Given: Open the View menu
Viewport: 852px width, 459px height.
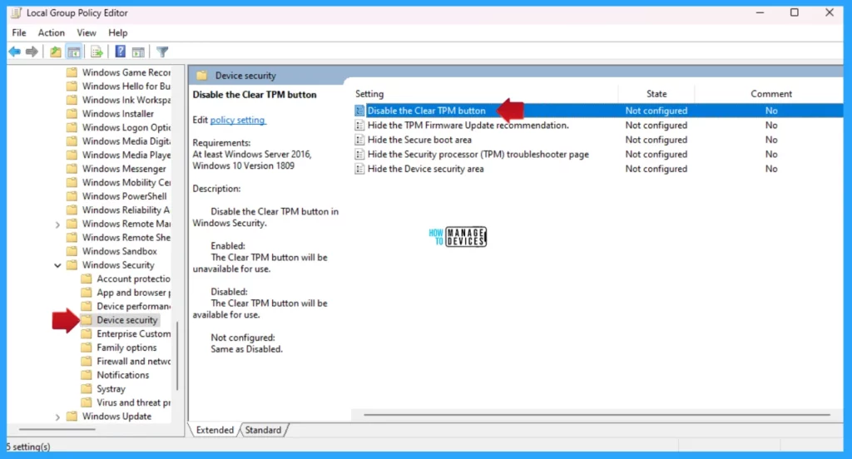Looking at the screenshot, I should (x=87, y=32).
